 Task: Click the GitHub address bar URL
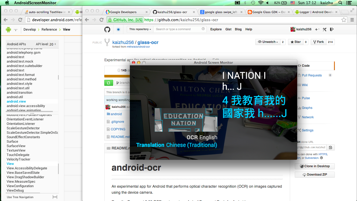click(x=181, y=20)
